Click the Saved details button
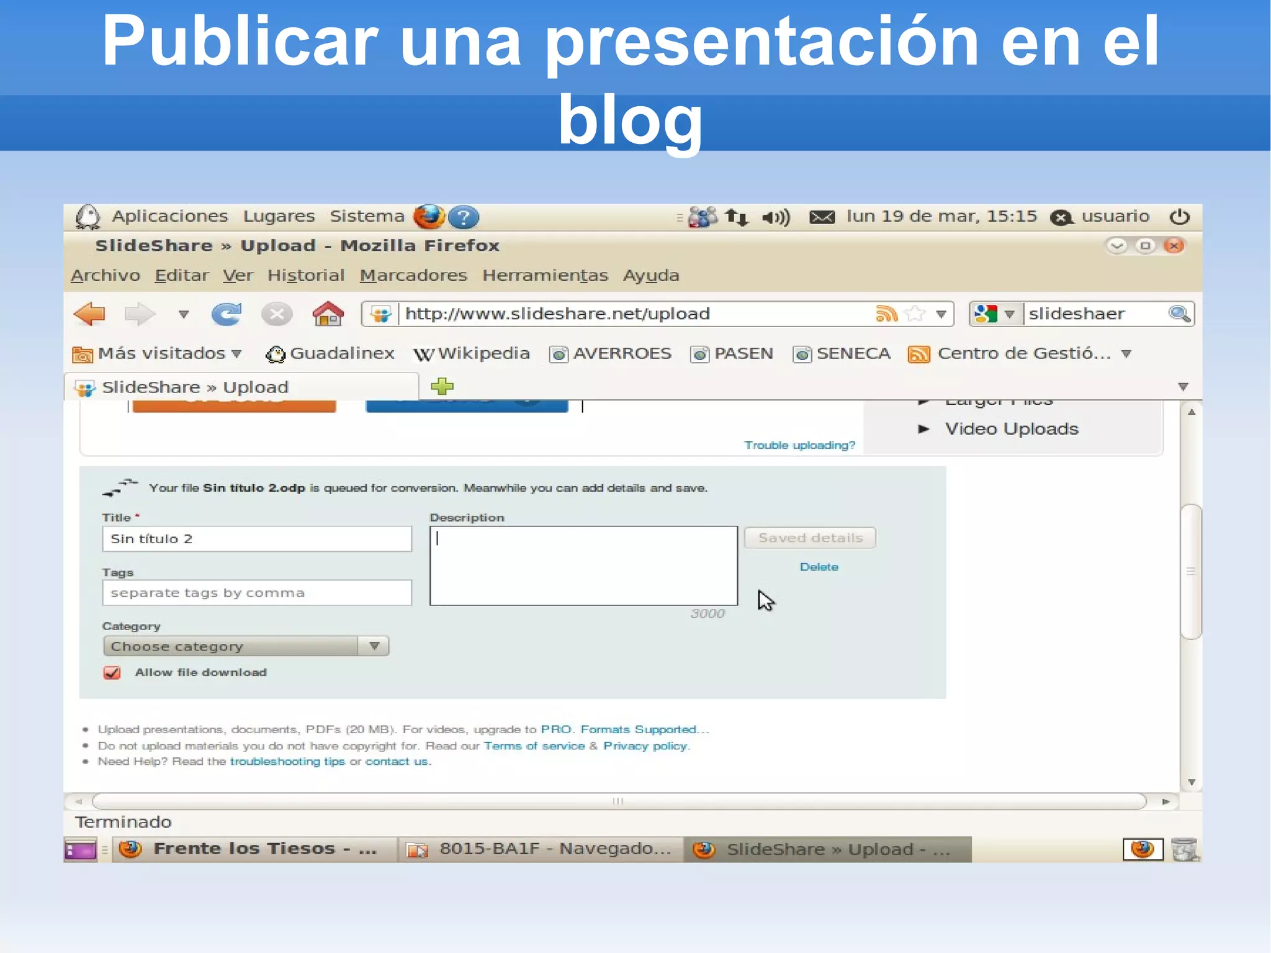This screenshot has height=953, width=1271. coord(810,538)
